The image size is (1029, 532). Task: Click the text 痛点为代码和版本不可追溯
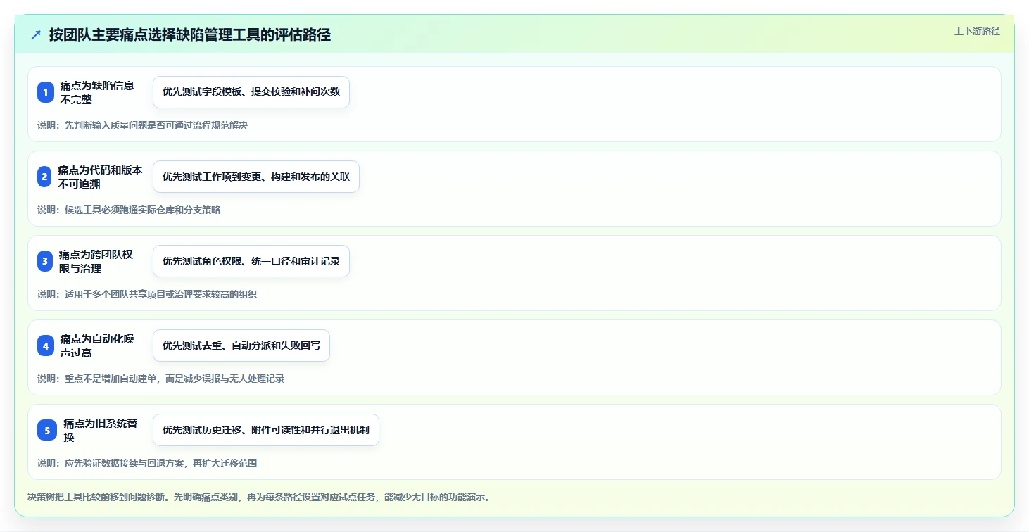click(x=100, y=177)
